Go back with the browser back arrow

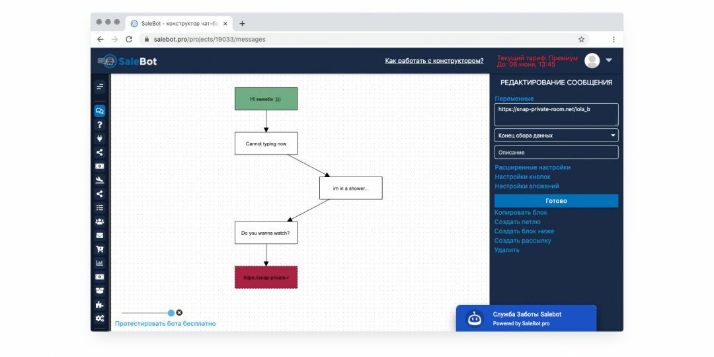(x=100, y=40)
